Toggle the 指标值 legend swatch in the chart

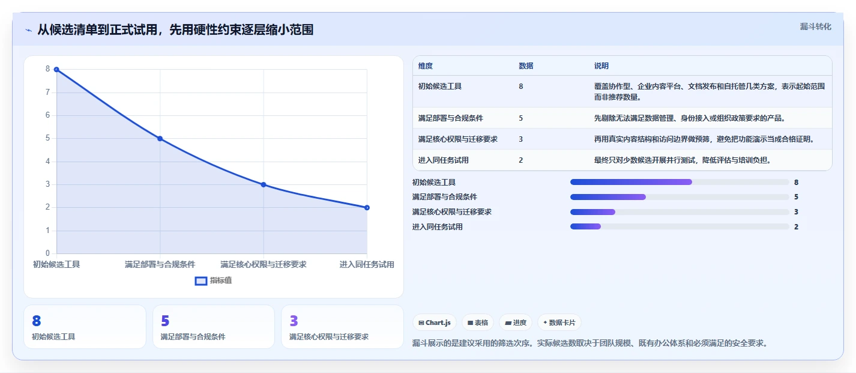click(x=201, y=281)
